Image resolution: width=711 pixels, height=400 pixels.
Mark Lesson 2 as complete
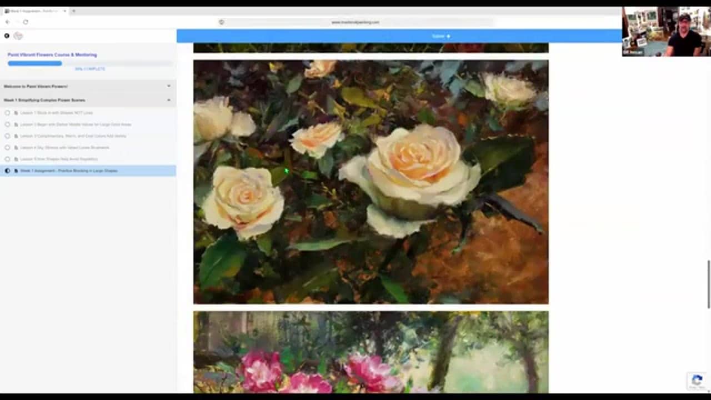(7, 124)
